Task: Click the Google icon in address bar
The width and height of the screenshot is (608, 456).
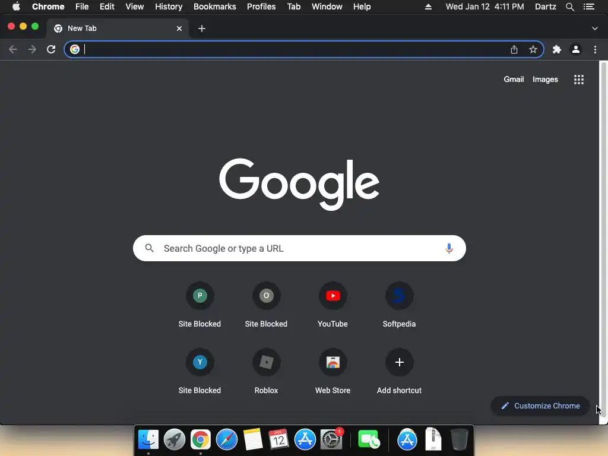Action: point(75,49)
